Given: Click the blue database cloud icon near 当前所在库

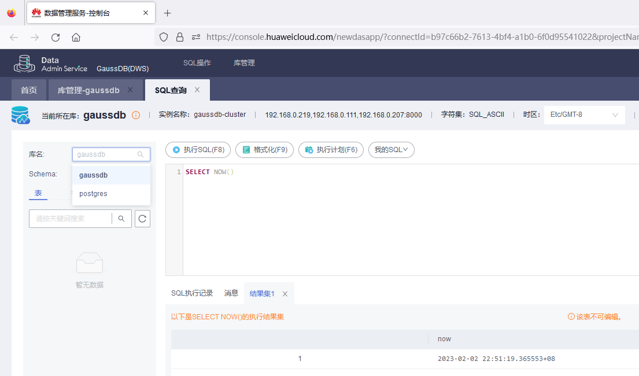Looking at the screenshot, I should (x=21, y=115).
